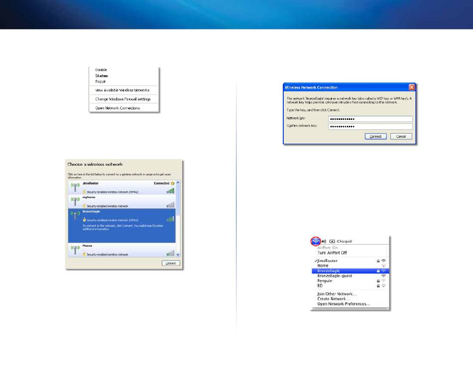Click the padlock icon under myhome
The height and width of the screenshot is (365, 473).
(x=85, y=206)
